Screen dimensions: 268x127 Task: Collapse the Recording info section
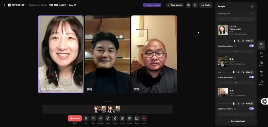pos(252,14)
